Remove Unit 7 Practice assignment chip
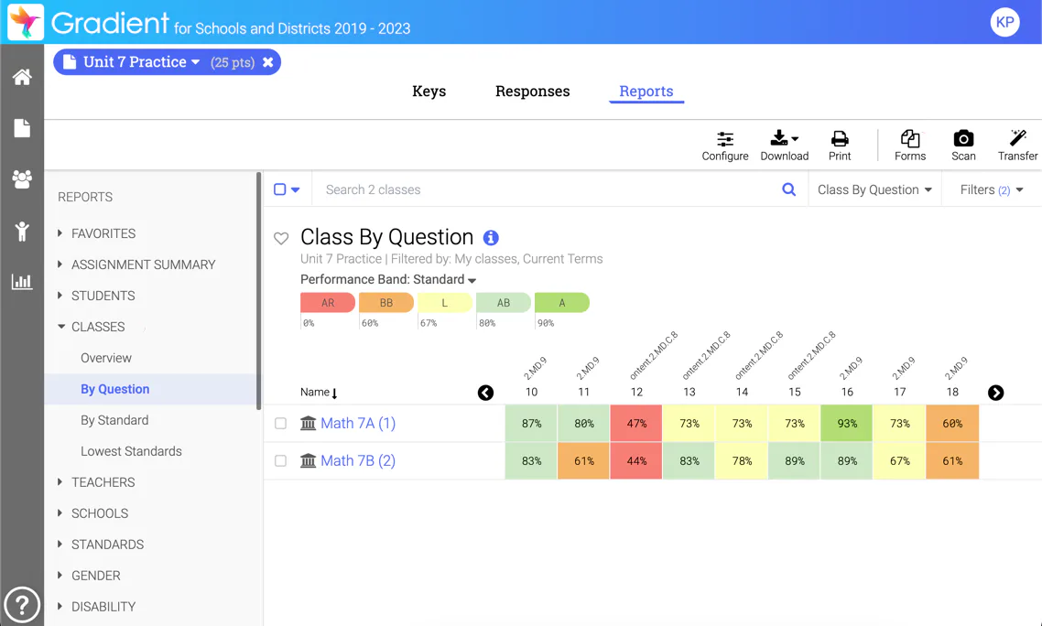 pyautogui.click(x=267, y=62)
